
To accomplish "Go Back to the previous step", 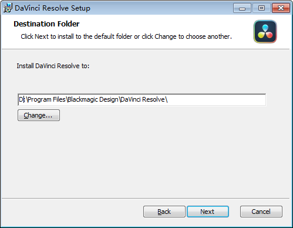I will coord(164,212).
